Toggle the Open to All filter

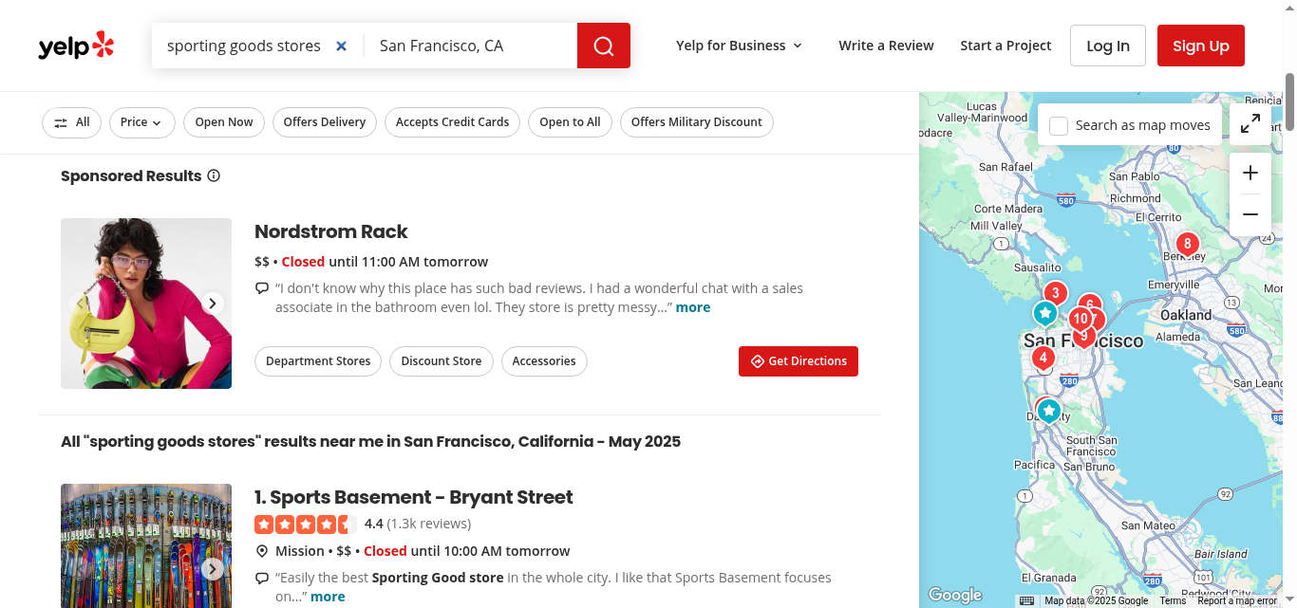pos(570,122)
